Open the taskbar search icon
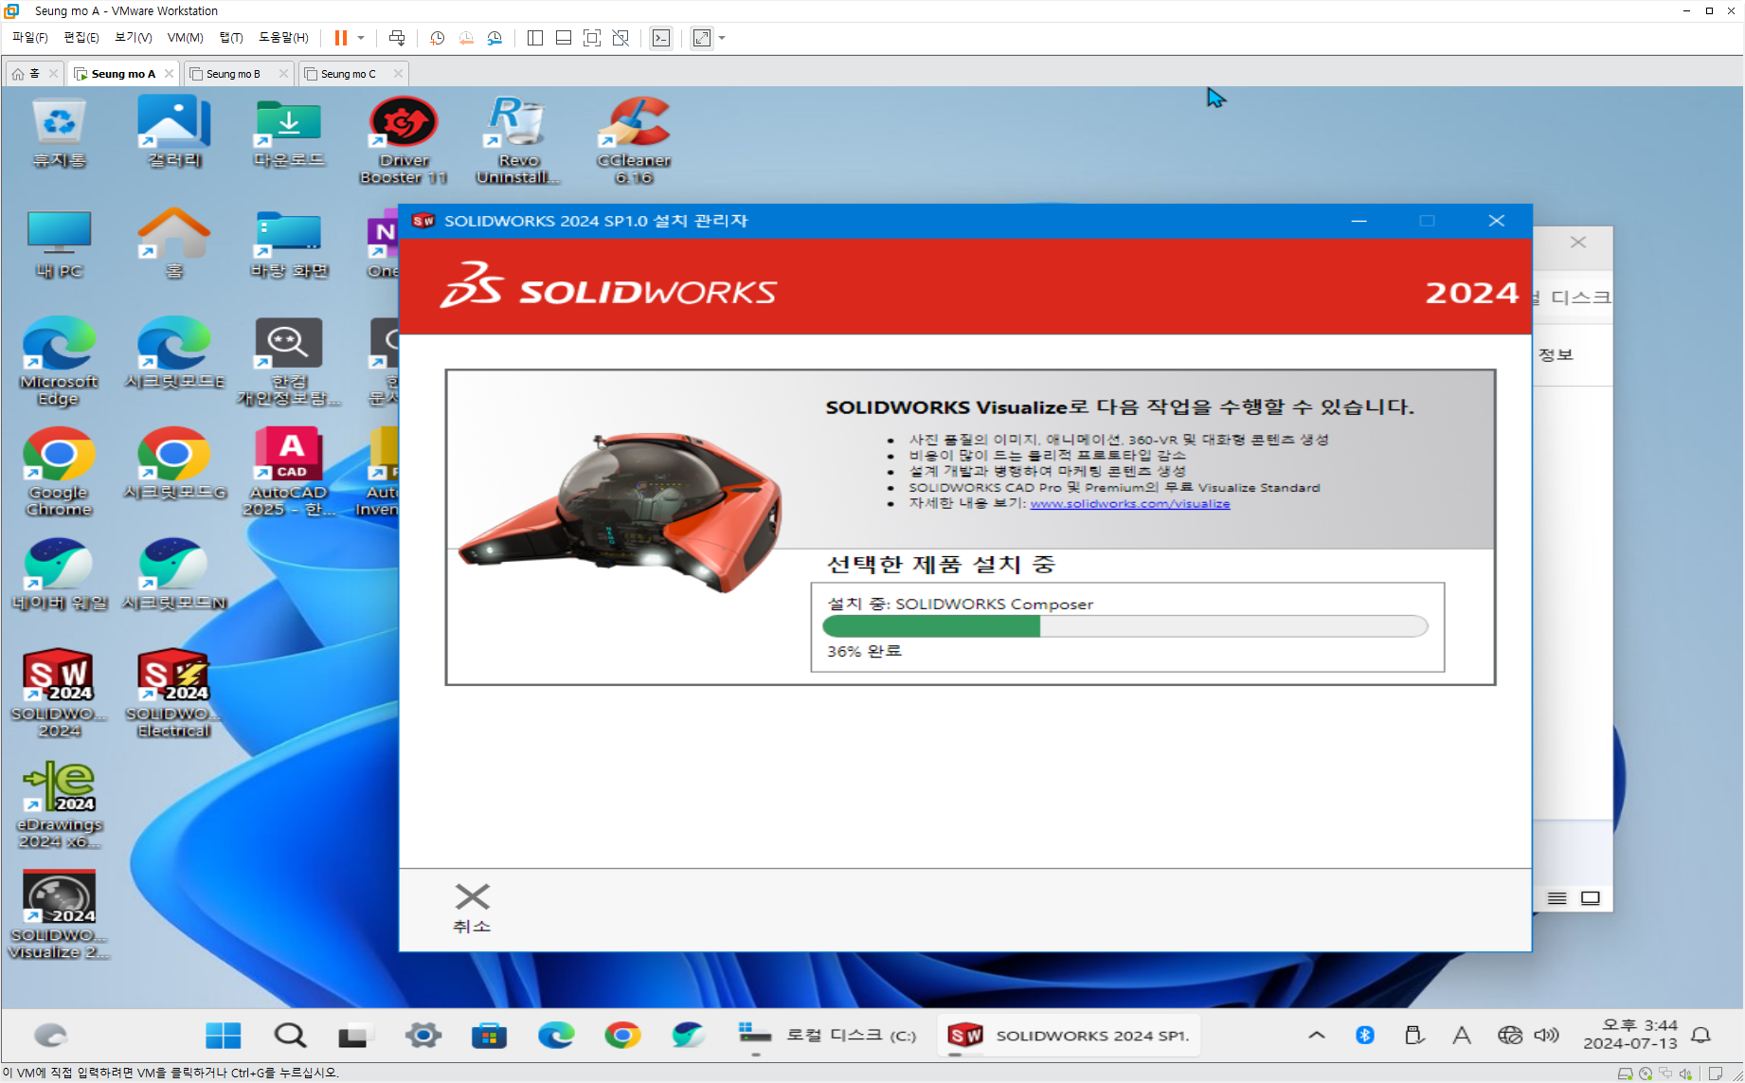Viewport: 1745px width, 1083px height. (290, 1036)
